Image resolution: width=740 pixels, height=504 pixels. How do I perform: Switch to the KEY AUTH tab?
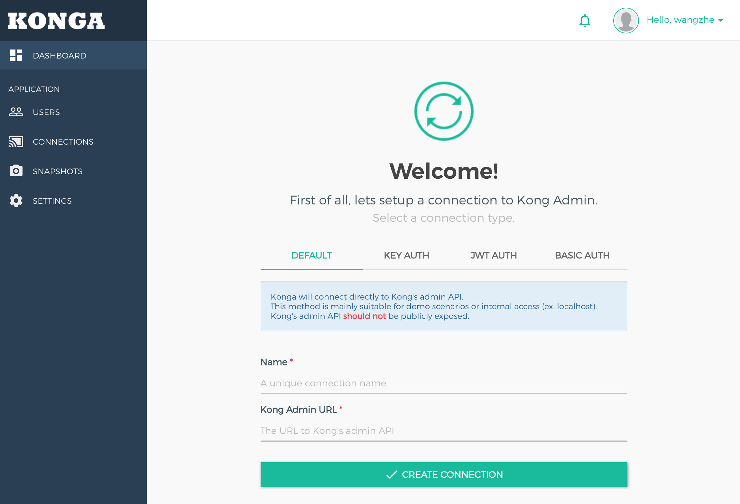[x=406, y=255]
